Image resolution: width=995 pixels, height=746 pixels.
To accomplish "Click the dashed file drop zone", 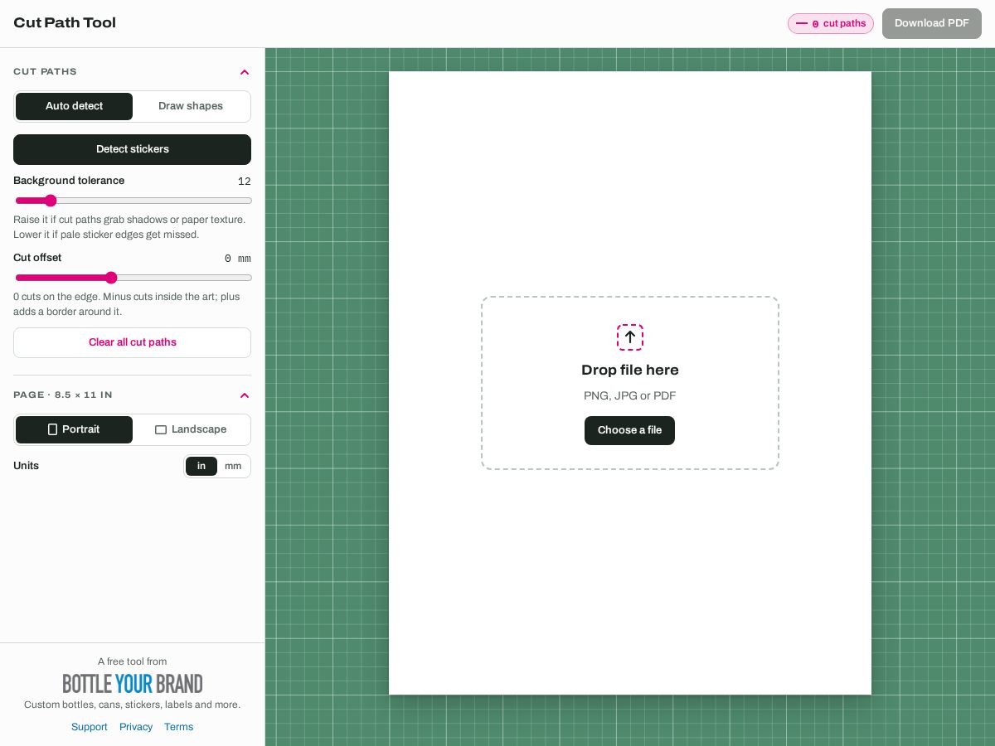I will [x=630, y=383].
